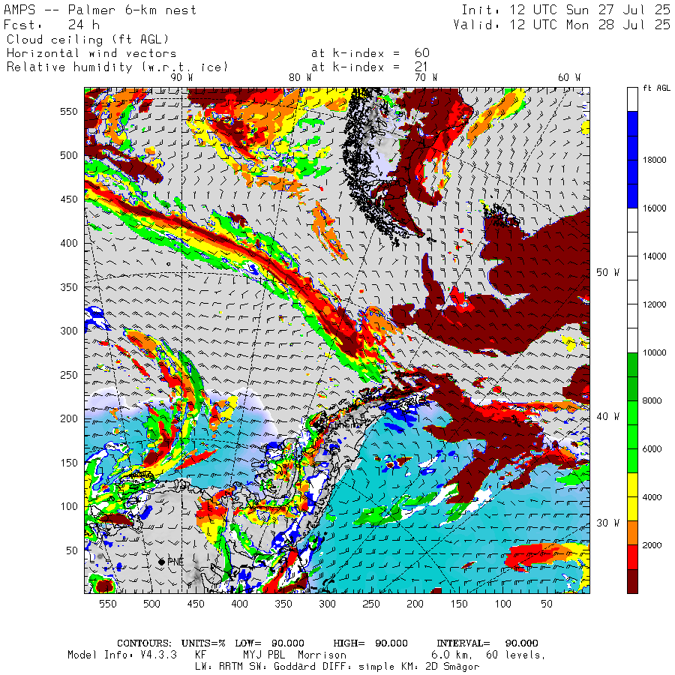Click the 'LOW= 90.000' contour value
The width and height of the screenshot is (675, 675).
coord(269,643)
